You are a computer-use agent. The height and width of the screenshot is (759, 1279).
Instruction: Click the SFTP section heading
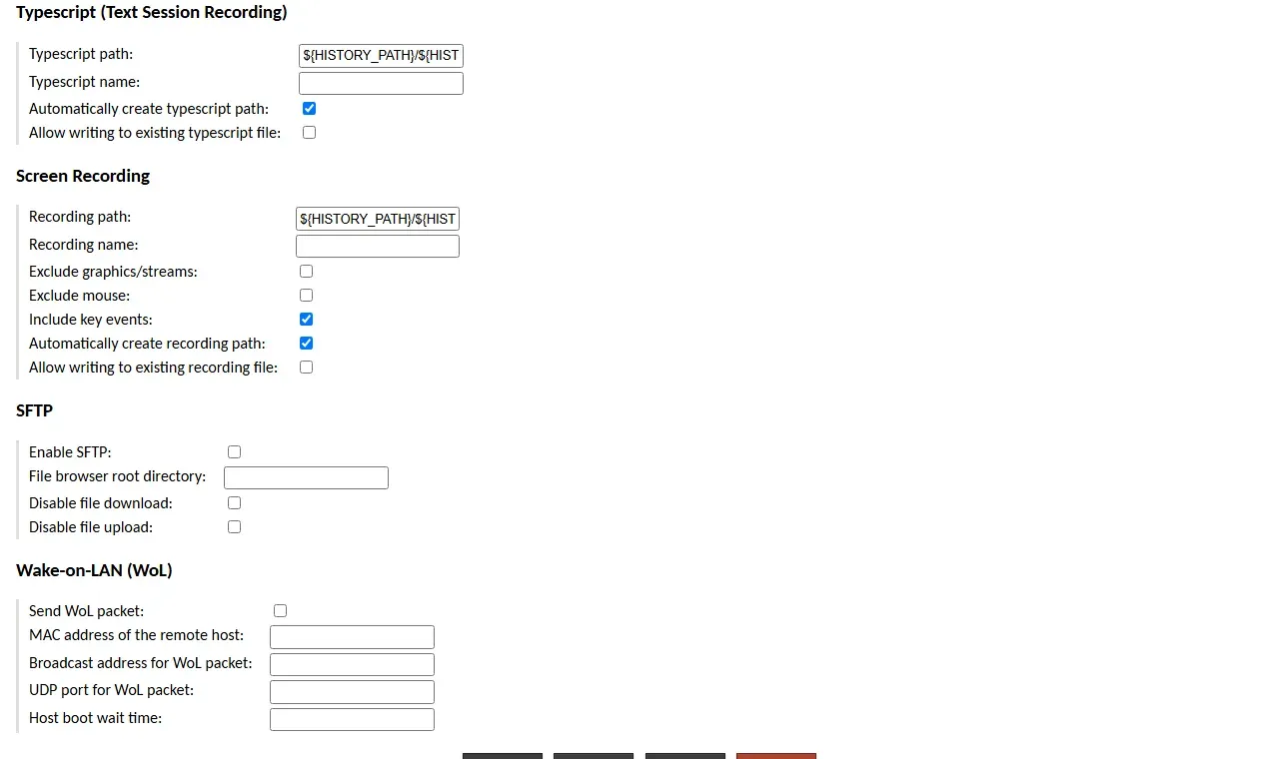[34, 410]
